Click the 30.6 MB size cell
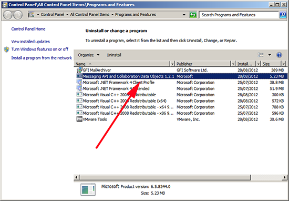The image size is (289, 201). [x=276, y=119]
